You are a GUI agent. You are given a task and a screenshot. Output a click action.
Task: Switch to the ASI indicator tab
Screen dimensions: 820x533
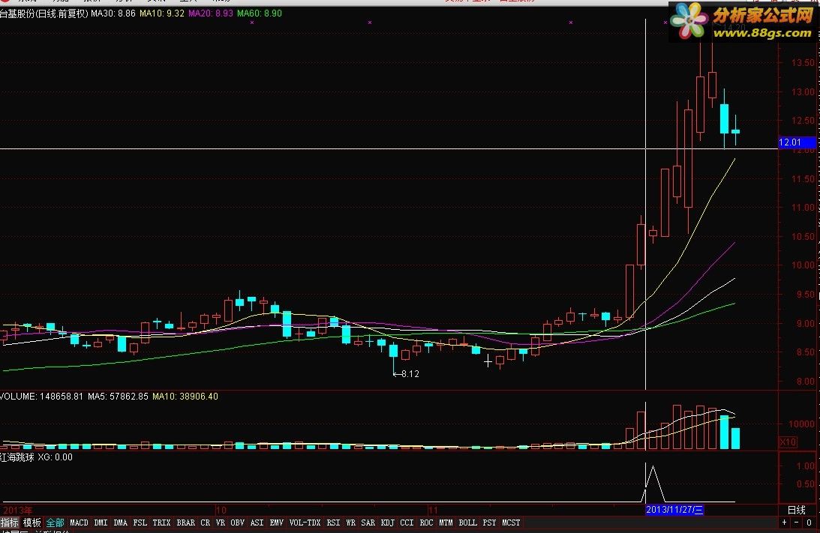(257, 523)
